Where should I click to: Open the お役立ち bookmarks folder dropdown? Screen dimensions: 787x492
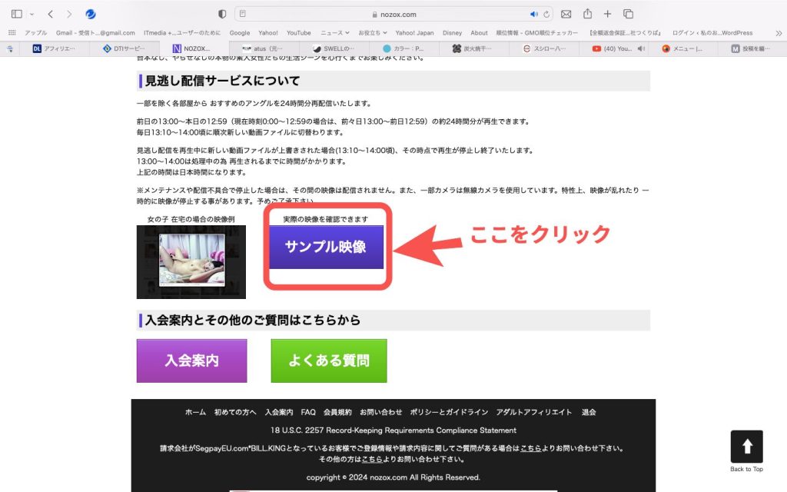pos(373,33)
